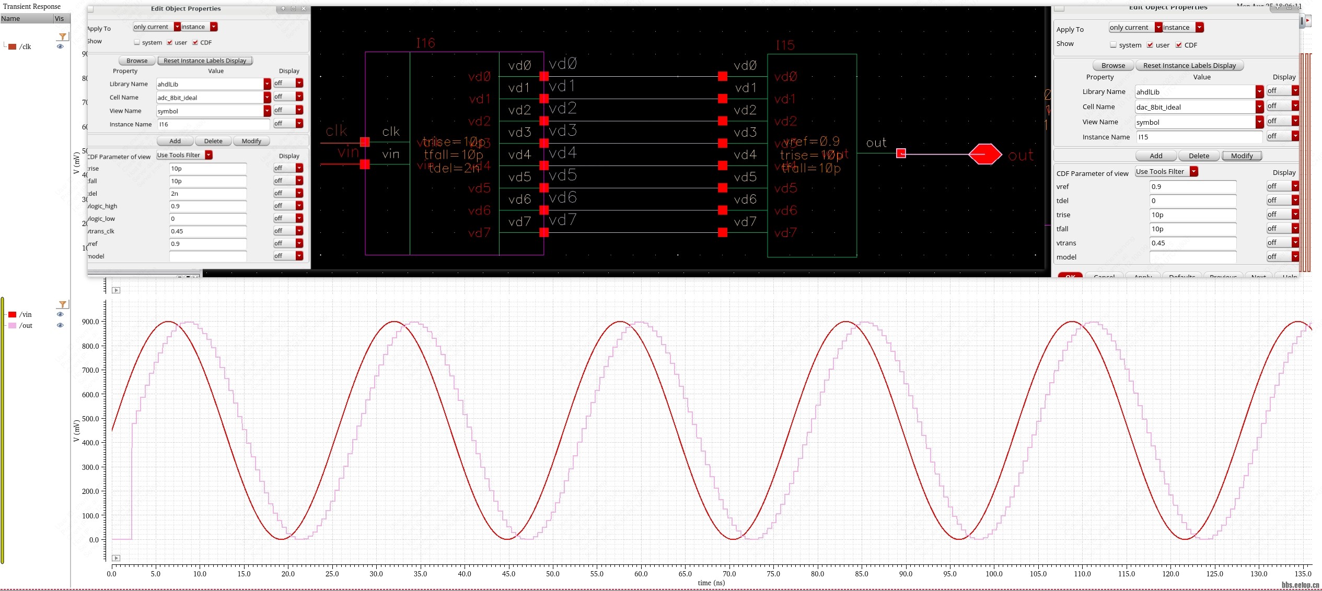Screen dimensions: 1322x591
Task: Click the Transient Response title text
Action: 32,6
